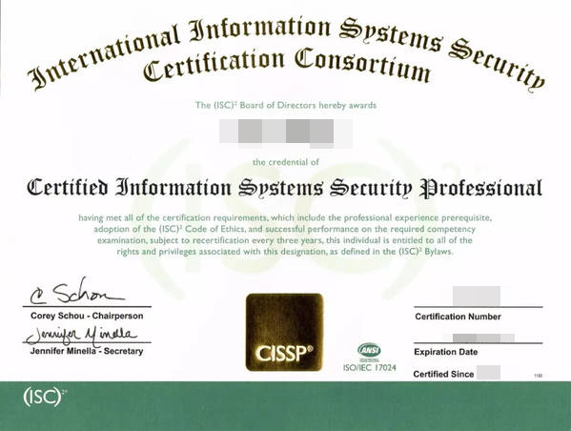Click the Certified Information Systems Security Professional title
This screenshot has height=431, width=571.
285,188
